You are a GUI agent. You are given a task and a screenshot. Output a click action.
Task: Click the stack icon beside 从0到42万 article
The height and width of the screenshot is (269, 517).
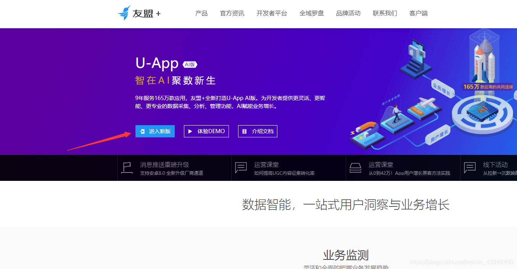pos(355,168)
